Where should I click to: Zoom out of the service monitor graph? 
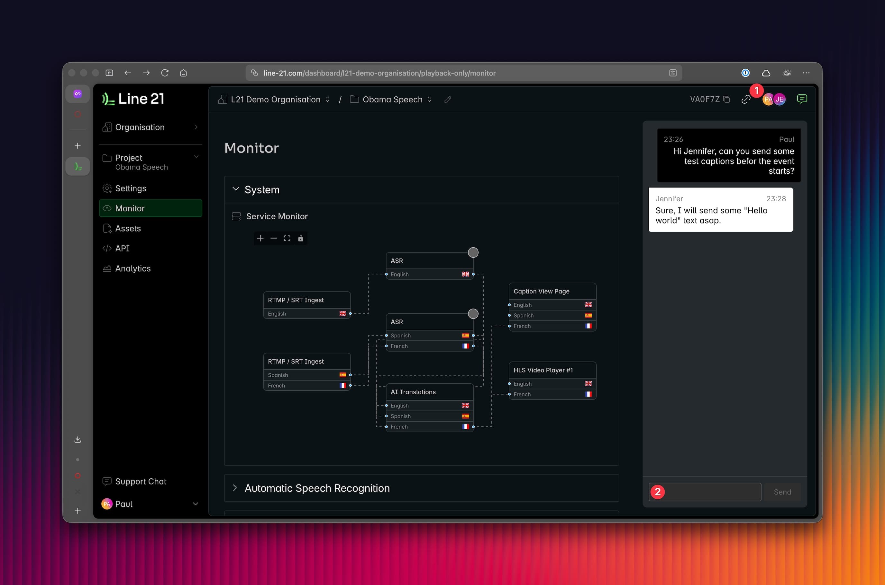[x=274, y=239]
